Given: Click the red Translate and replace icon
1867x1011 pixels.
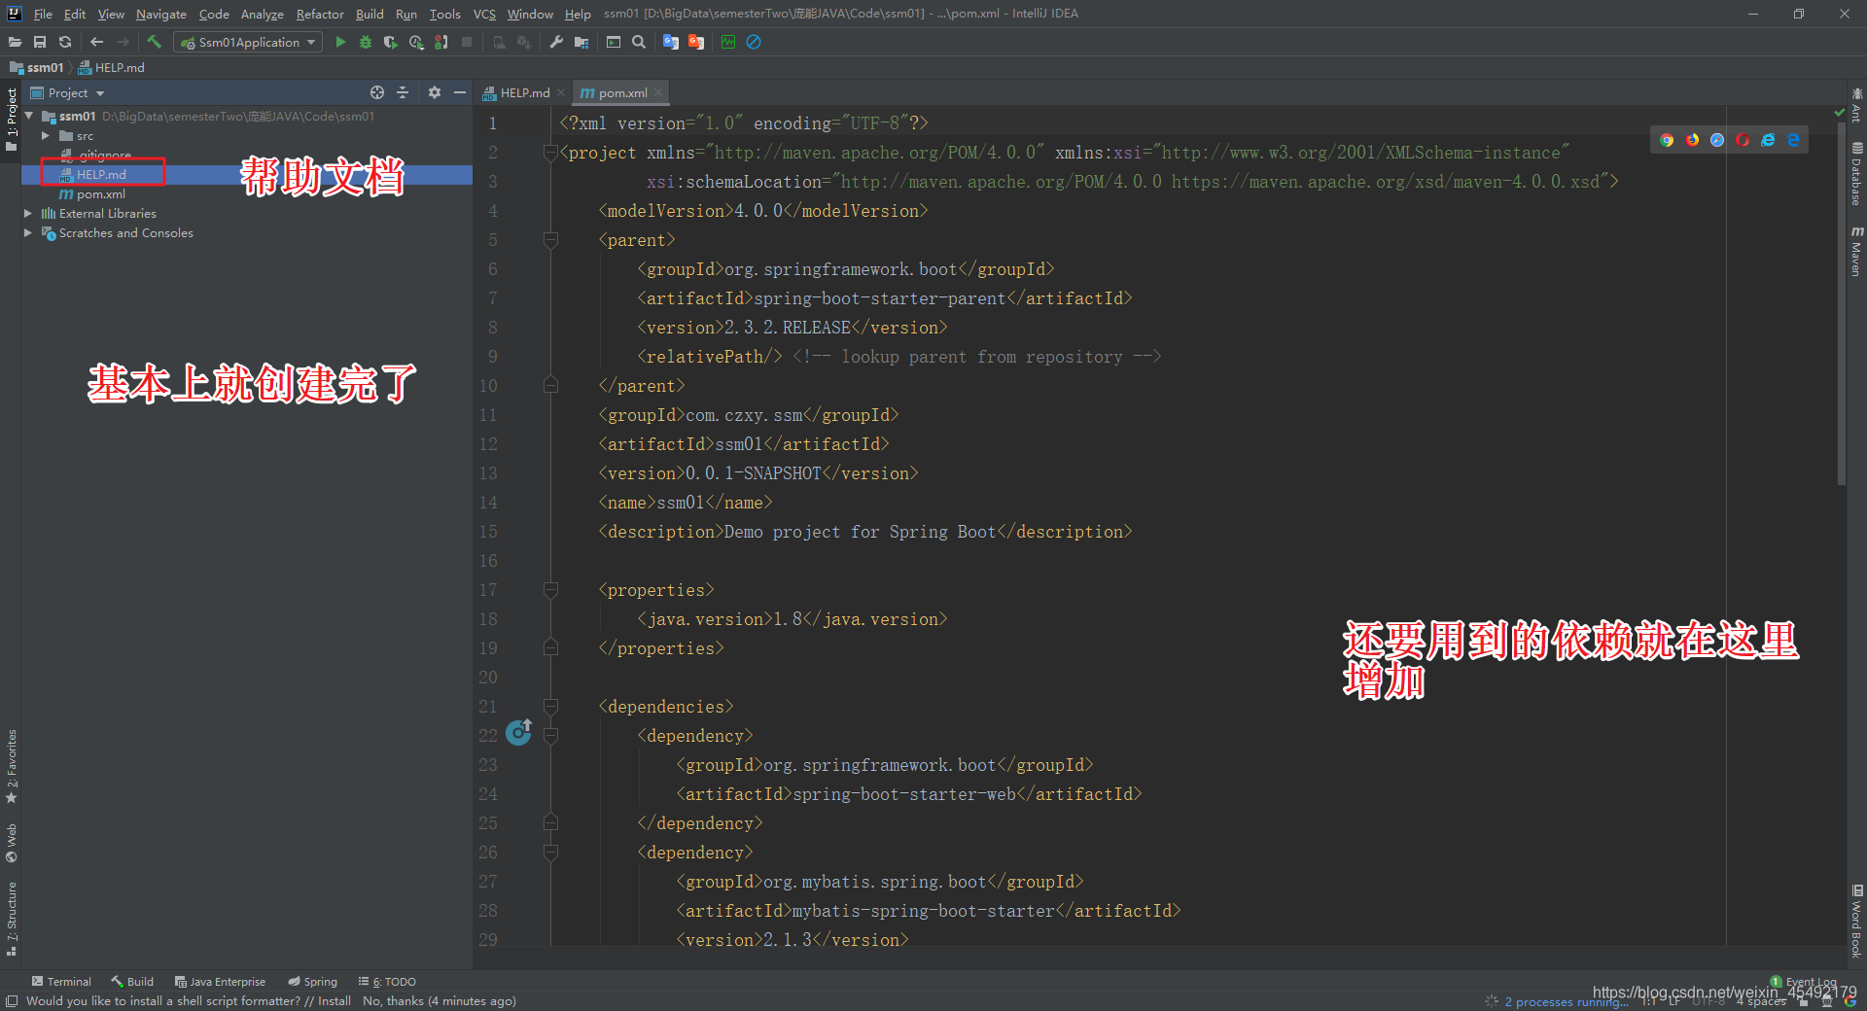Looking at the screenshot, I should pos(695,42).
